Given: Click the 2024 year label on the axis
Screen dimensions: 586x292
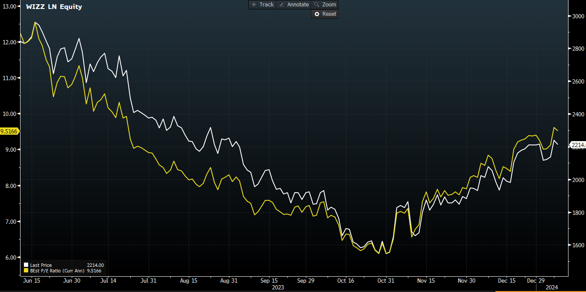Looking at the screenshot, I should point(552,287).
